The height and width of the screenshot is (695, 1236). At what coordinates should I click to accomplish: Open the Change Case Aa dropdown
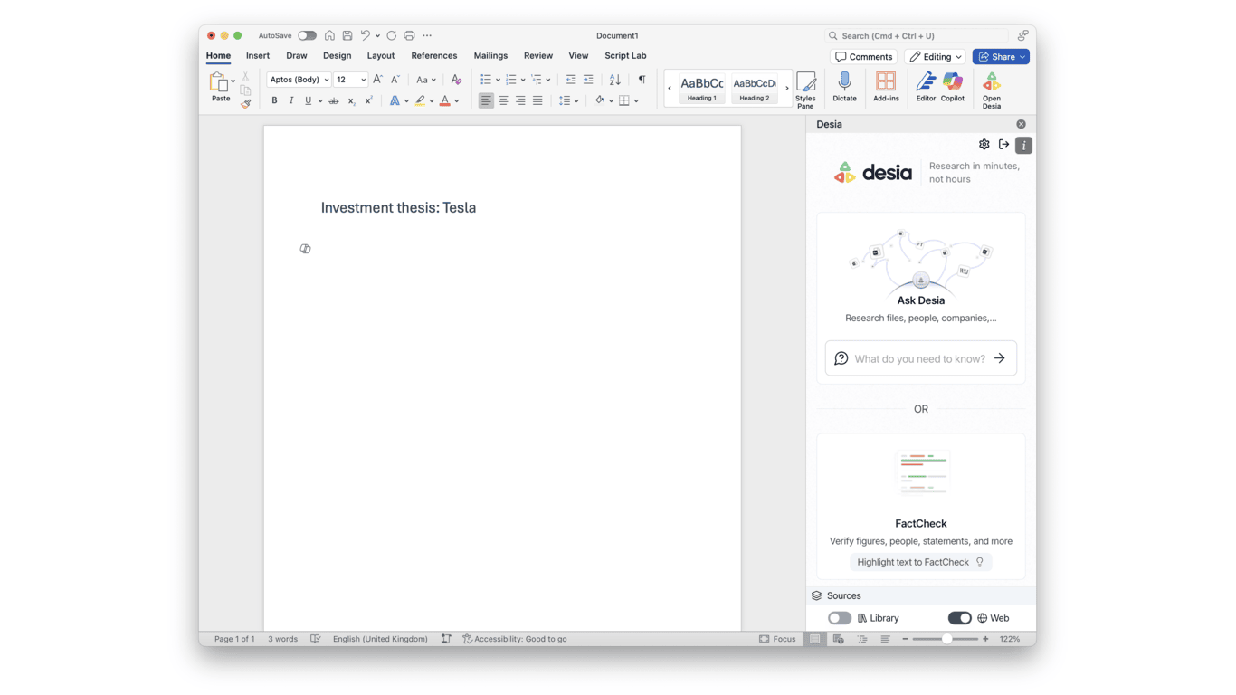click(x=426, y=80)
